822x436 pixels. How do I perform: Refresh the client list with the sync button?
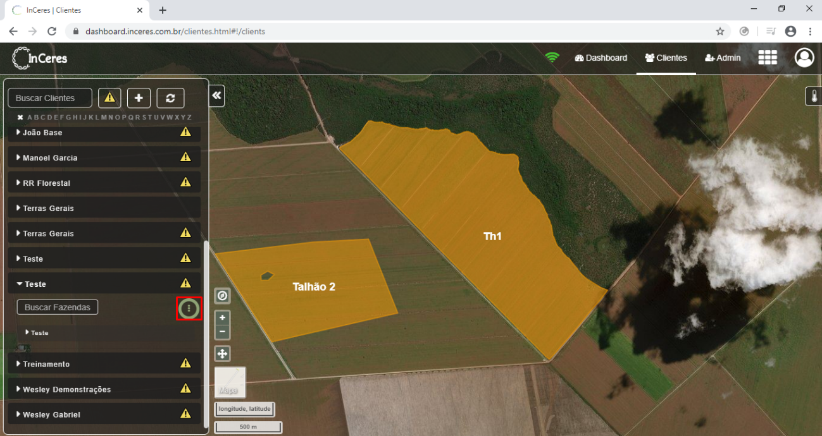[170, 98]
